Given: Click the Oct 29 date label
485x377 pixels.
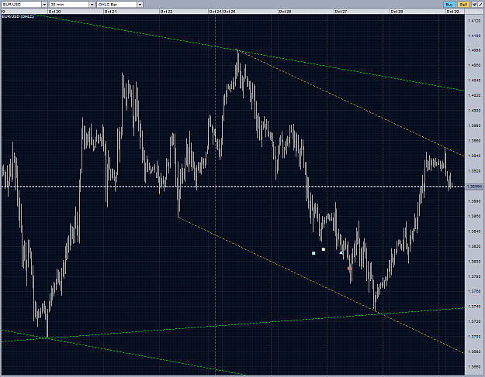Looking at the screenshot, I should 452,12.
